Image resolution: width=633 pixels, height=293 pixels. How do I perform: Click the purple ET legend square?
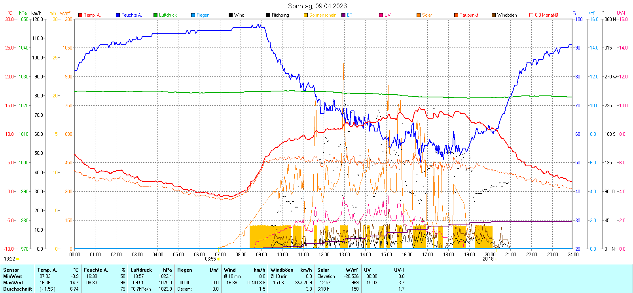(x=343, y=15)
